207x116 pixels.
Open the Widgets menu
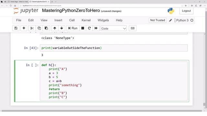pos(103,20)
